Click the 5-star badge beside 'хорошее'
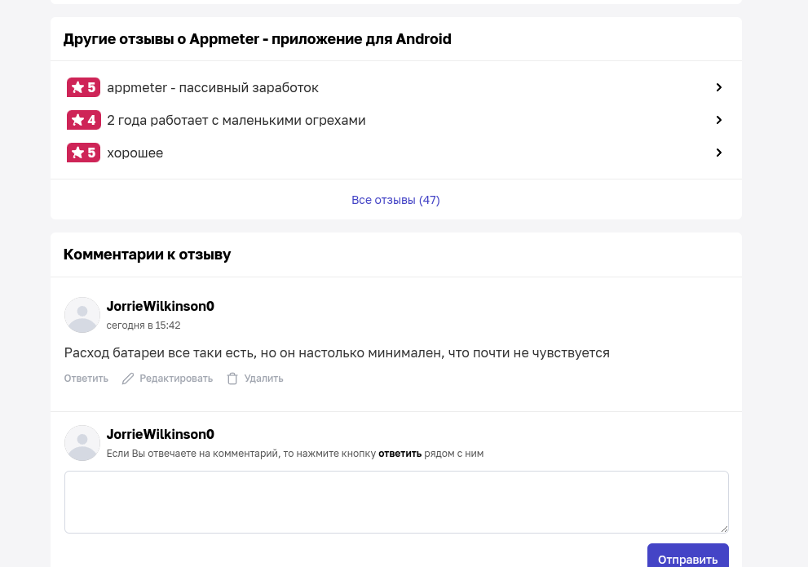This screenshot has width=808, height=567. [83, 153]
